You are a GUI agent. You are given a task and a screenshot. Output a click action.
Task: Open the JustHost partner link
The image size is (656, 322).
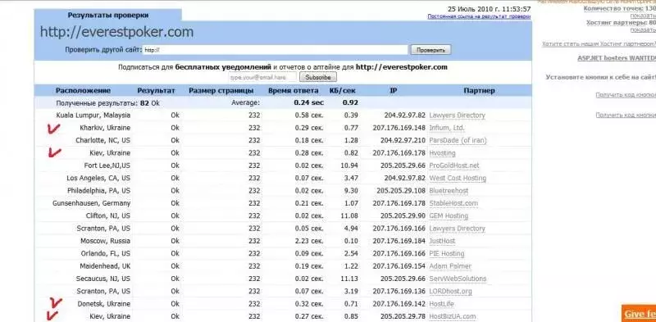442,241
